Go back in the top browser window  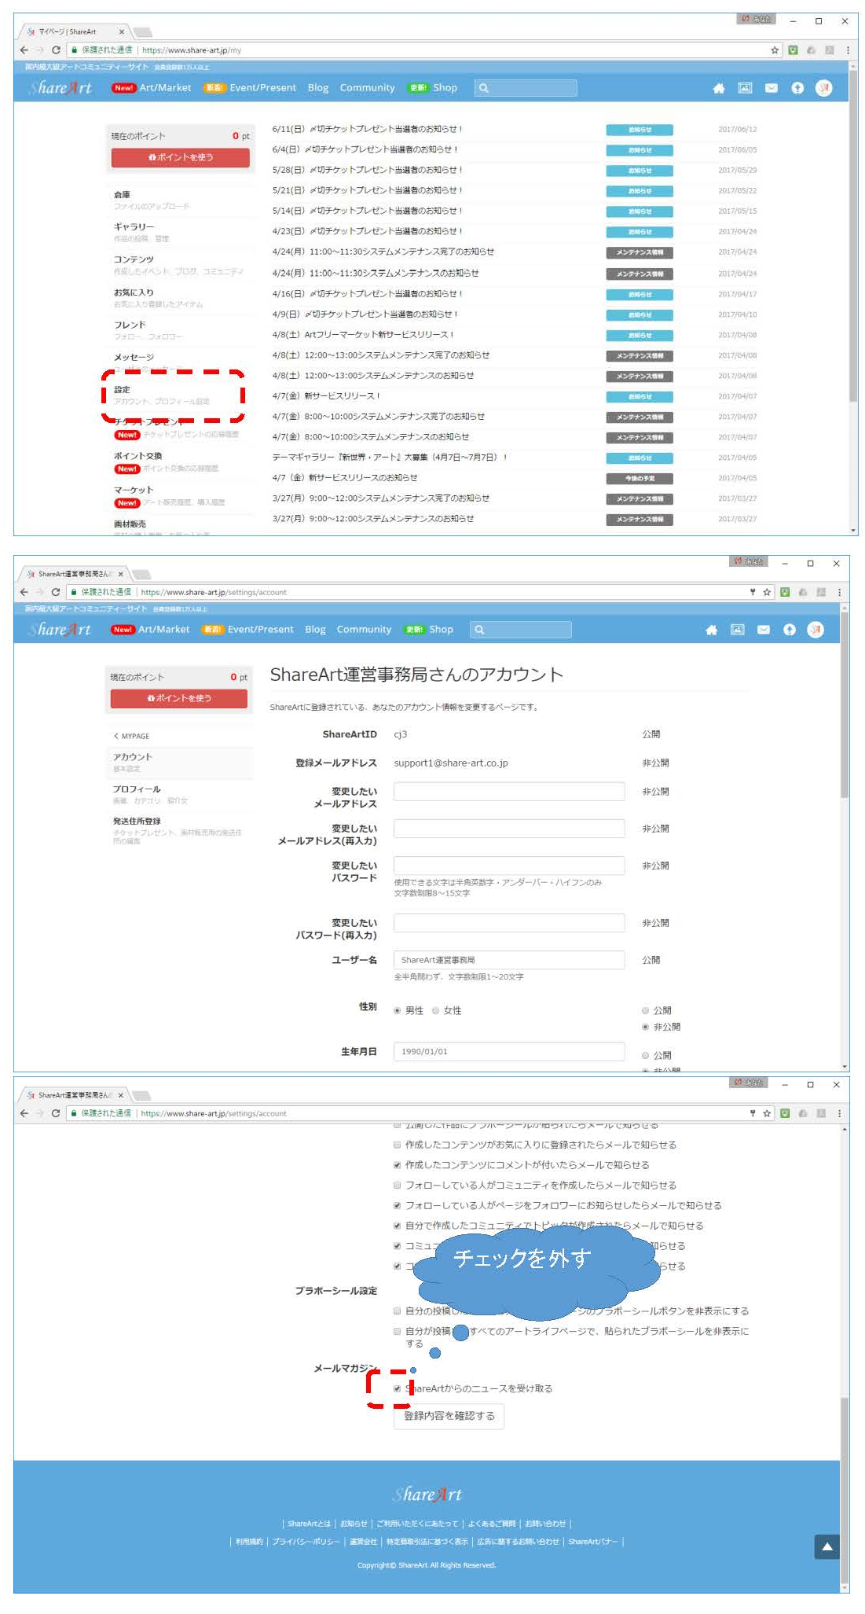[24, 50]
